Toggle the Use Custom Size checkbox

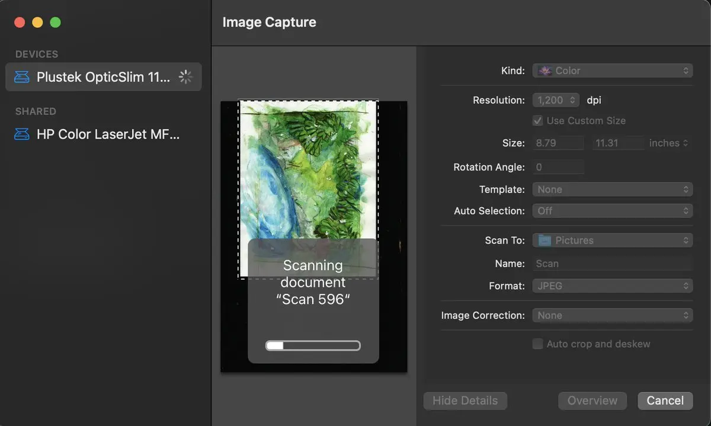537,121
